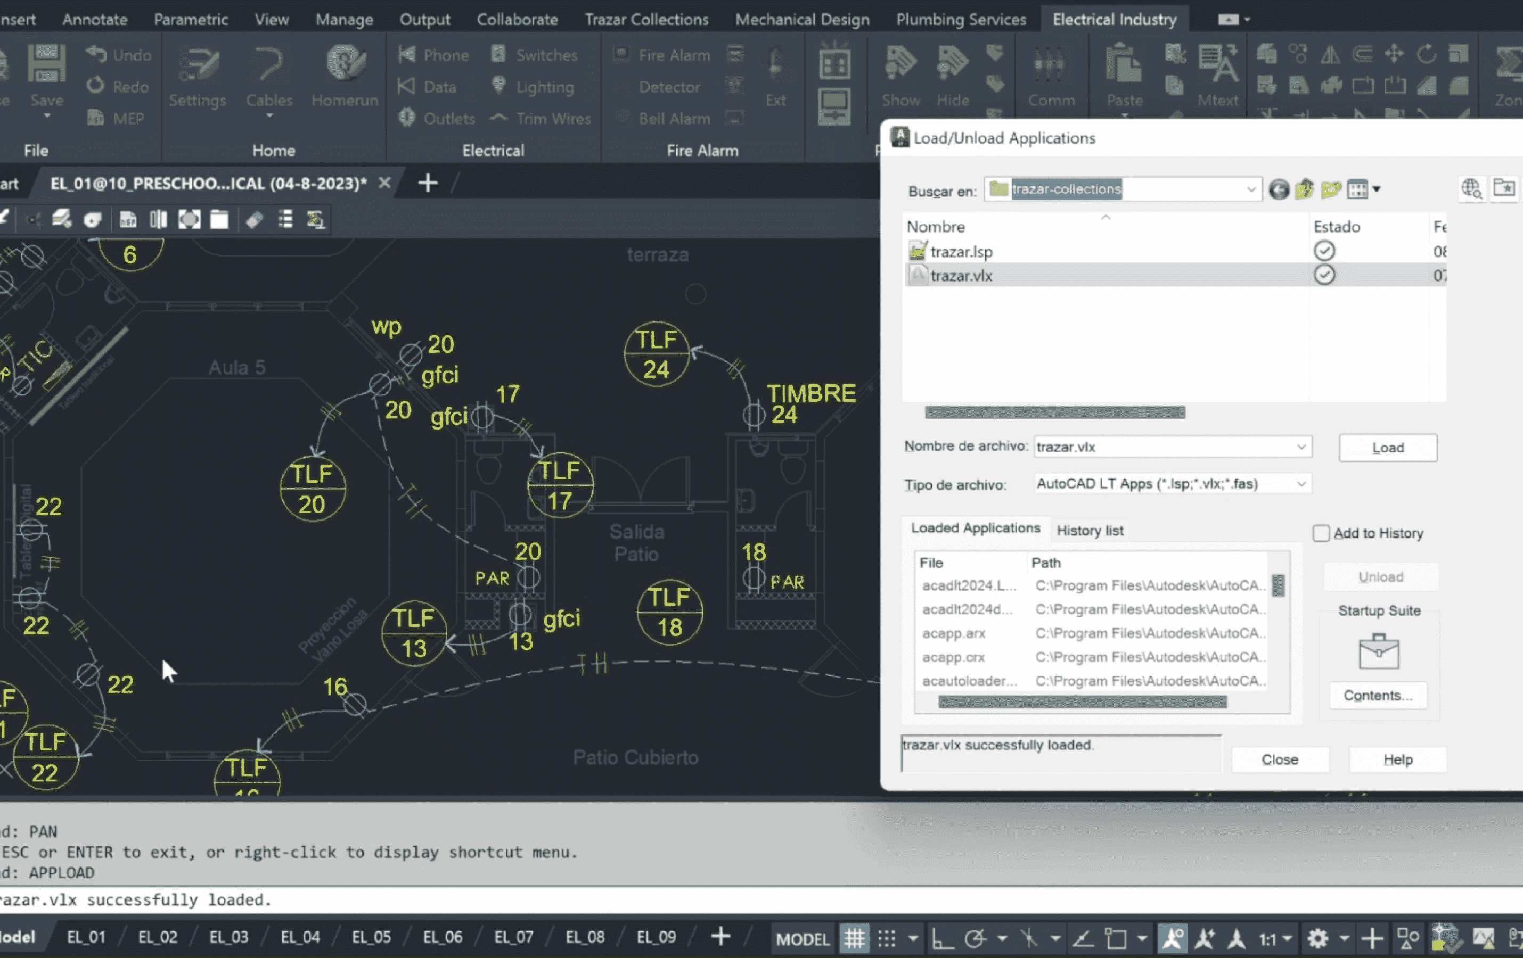Open the Views menu dropdown arrow in the dialog
The height and width of the screenshot is (958, 1523).
pyautogui.click(x=1376, y=189)
